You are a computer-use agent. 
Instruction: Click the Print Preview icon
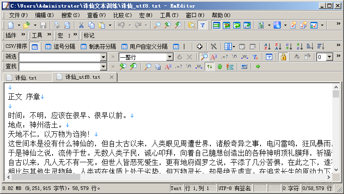pyautogui.click(x=67, y=25)
